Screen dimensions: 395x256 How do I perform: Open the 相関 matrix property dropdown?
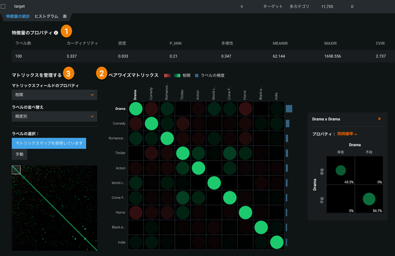pos(54,95)
